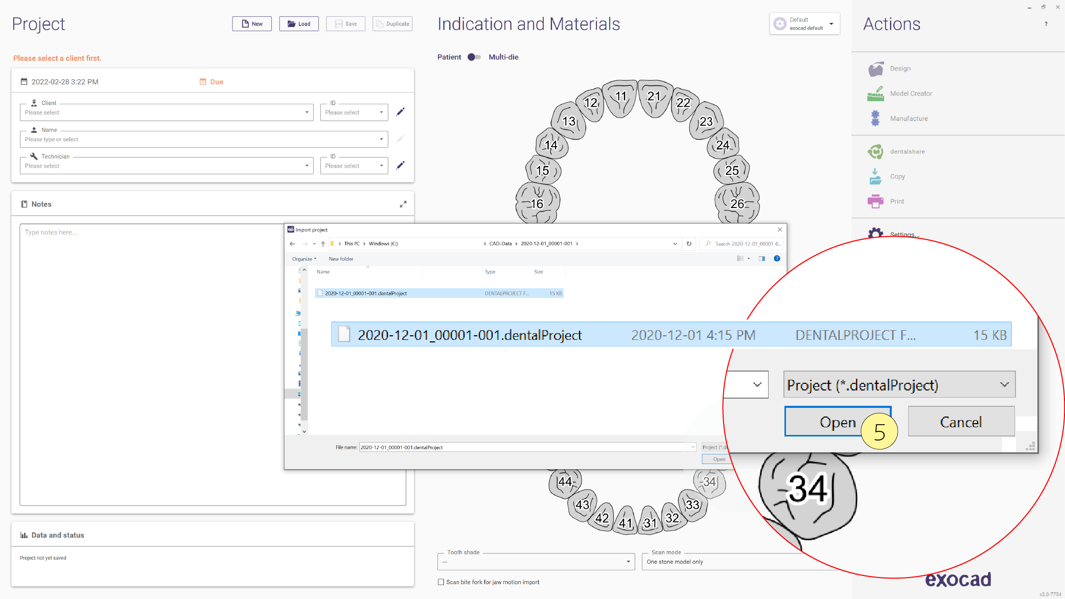
Task: Open the Default exocad default preset dropdown
Action: (805, 24)
